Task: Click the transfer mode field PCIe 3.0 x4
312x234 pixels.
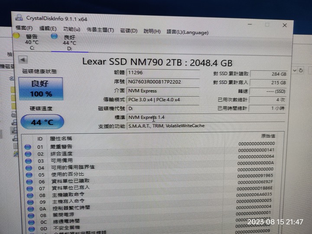Action: (x=163, y=100)
